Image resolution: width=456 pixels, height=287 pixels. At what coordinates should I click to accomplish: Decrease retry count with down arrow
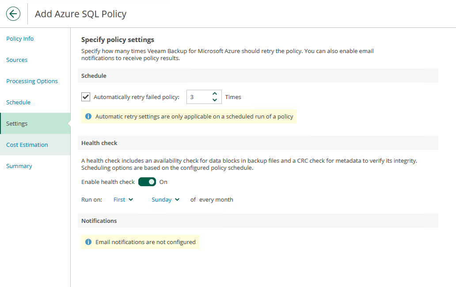pyautogui.click(x=215, y=100)
